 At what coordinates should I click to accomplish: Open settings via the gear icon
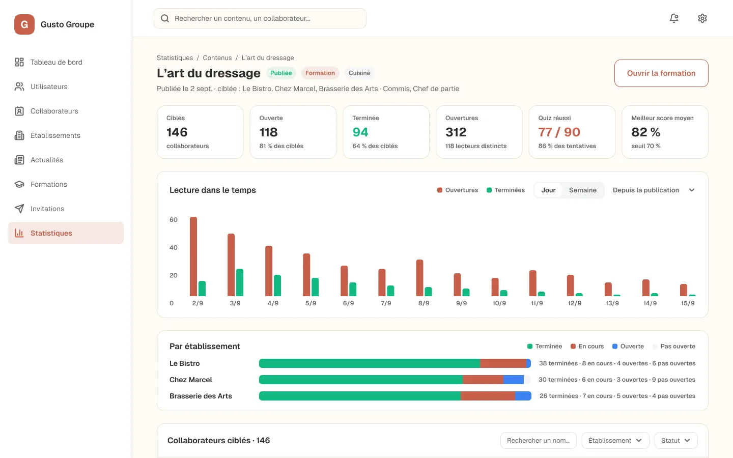point(702,18)
